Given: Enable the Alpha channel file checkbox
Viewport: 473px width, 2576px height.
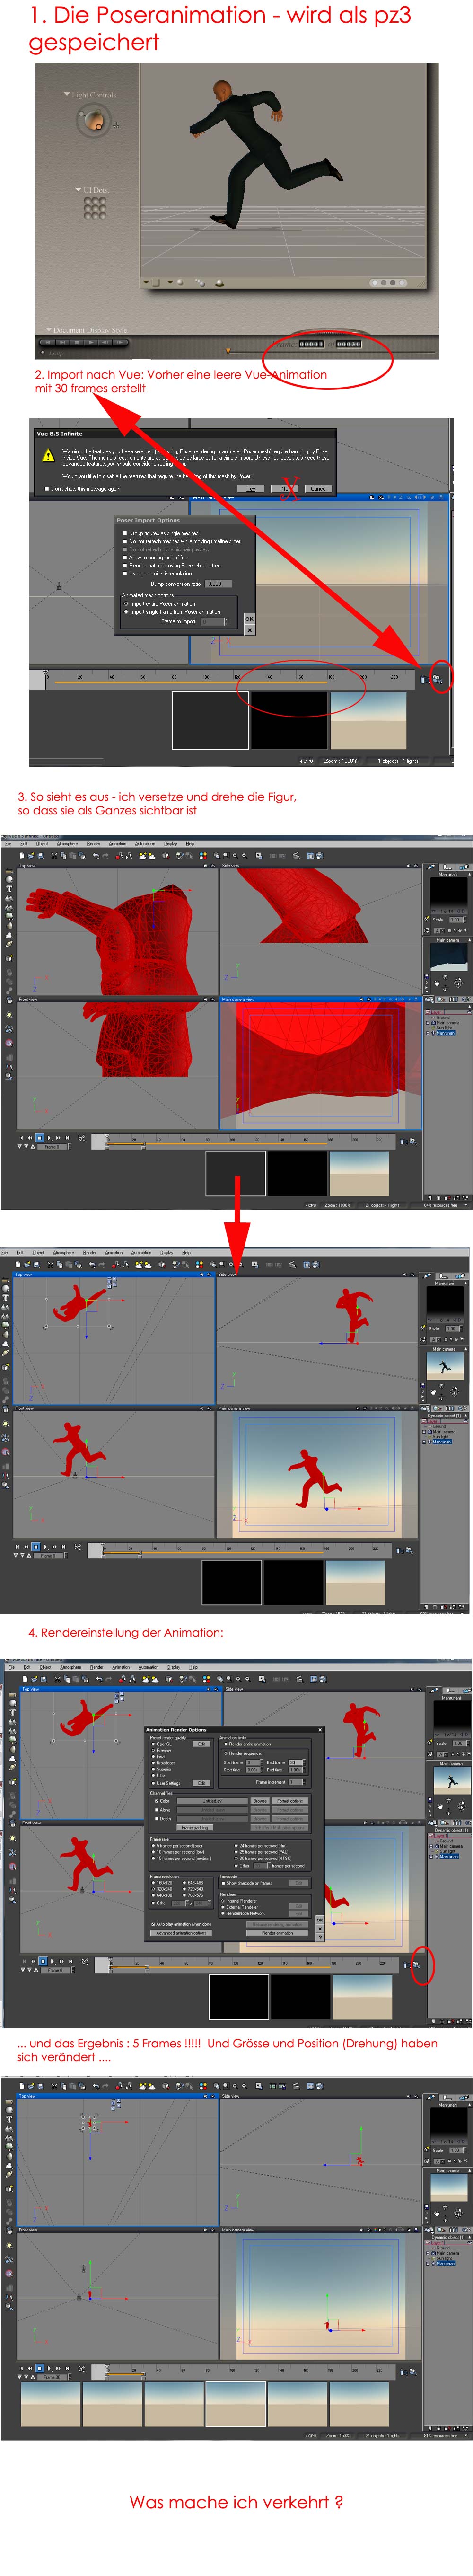Looking at the screenshot, I should click(157, 1810).
